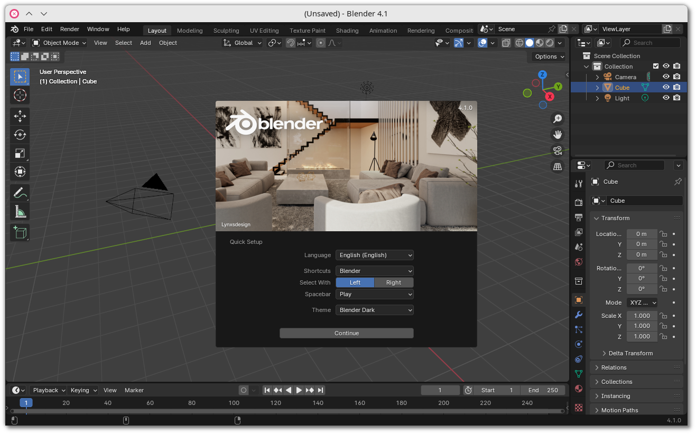This screenshot has height=434, width=696.
Task: Toggle X-ray viewport mode
Action: tap(506, 43)
